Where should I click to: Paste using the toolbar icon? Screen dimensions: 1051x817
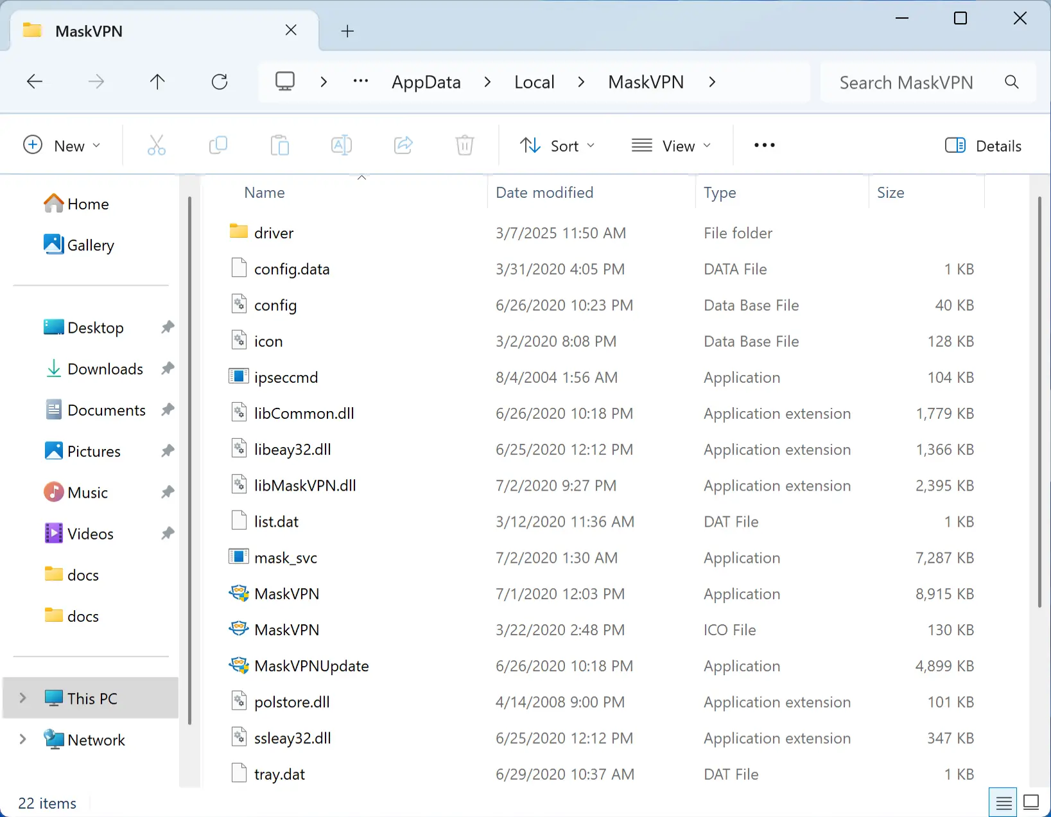[280, 145]
